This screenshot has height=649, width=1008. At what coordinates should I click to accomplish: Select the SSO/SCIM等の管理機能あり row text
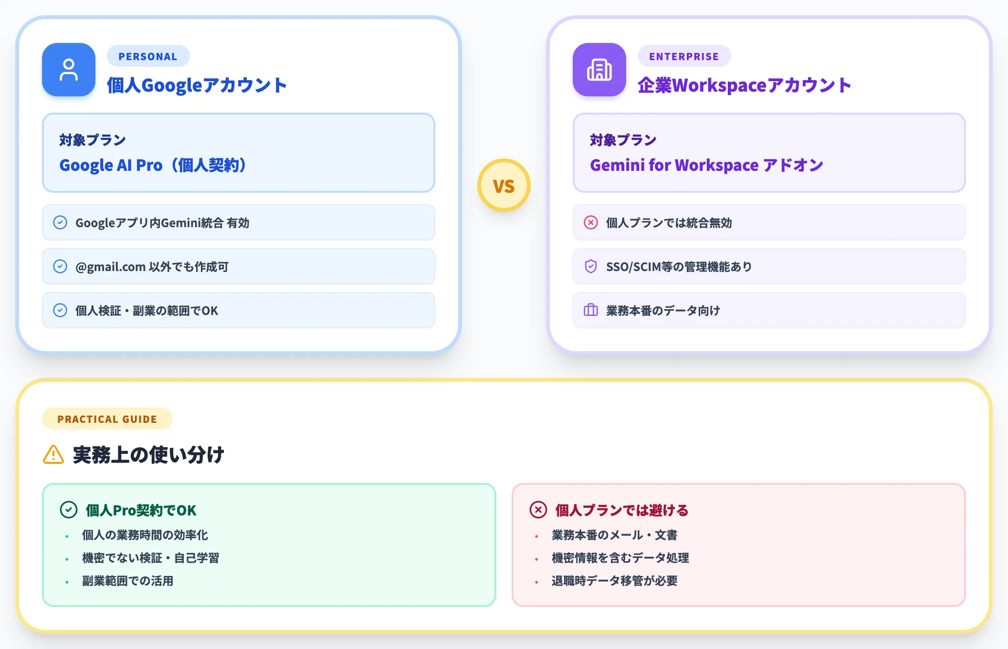pyautogui.click(x=679, y=267)
